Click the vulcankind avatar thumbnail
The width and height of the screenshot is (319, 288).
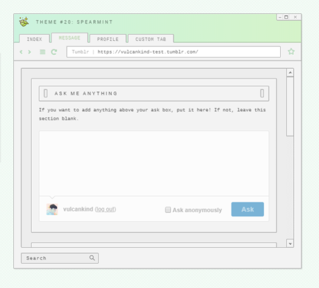click(x=52, y=209)
